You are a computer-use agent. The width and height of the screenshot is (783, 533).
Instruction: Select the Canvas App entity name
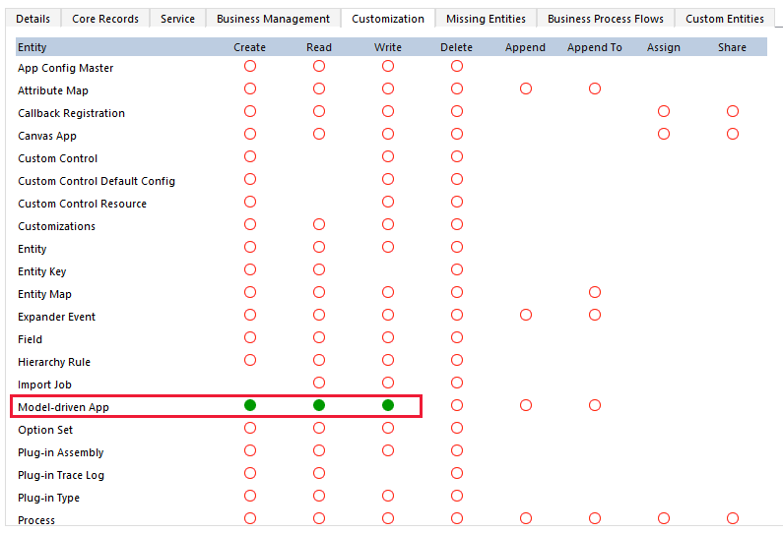[47, 136]
